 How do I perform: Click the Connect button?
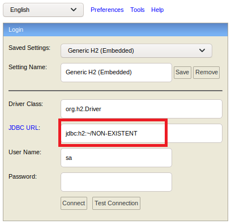(74, 203)
